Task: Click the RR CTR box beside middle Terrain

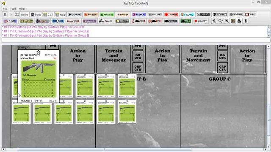Action: [x=138, y=56]
